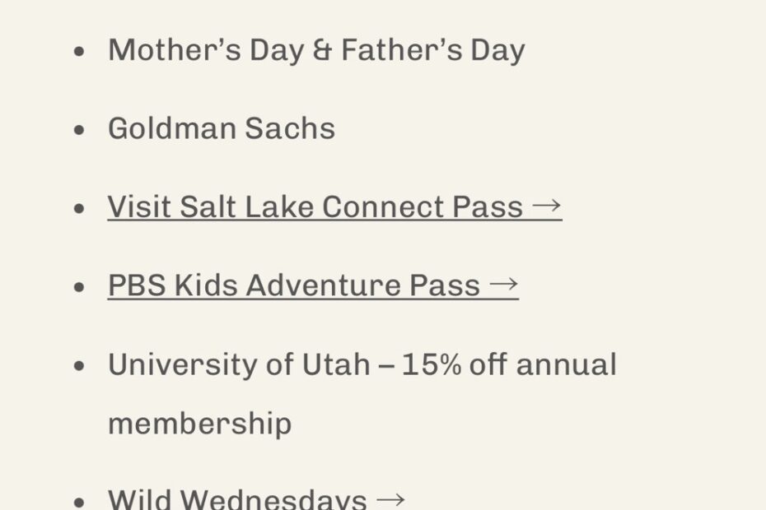Image resolution: width=766 pixels, height=510 pixels.
Task: Open the Visit Salt Lake Connect Pass link
Action: [315, 206]
